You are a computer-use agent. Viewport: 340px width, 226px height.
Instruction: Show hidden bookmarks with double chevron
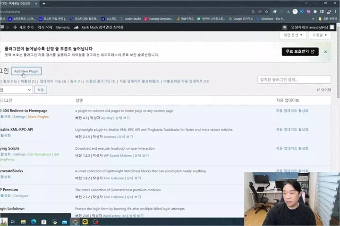click(313, 19)
